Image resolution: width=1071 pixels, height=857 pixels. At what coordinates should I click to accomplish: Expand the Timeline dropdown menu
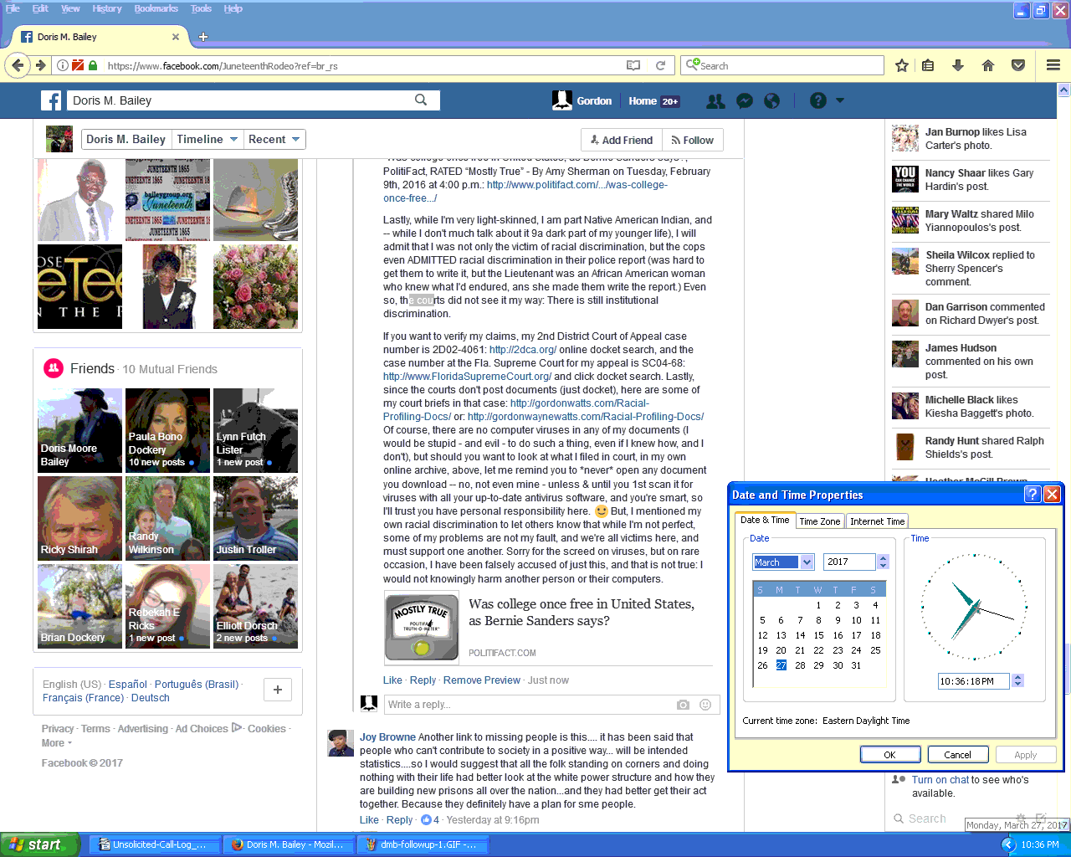point(207,140)
